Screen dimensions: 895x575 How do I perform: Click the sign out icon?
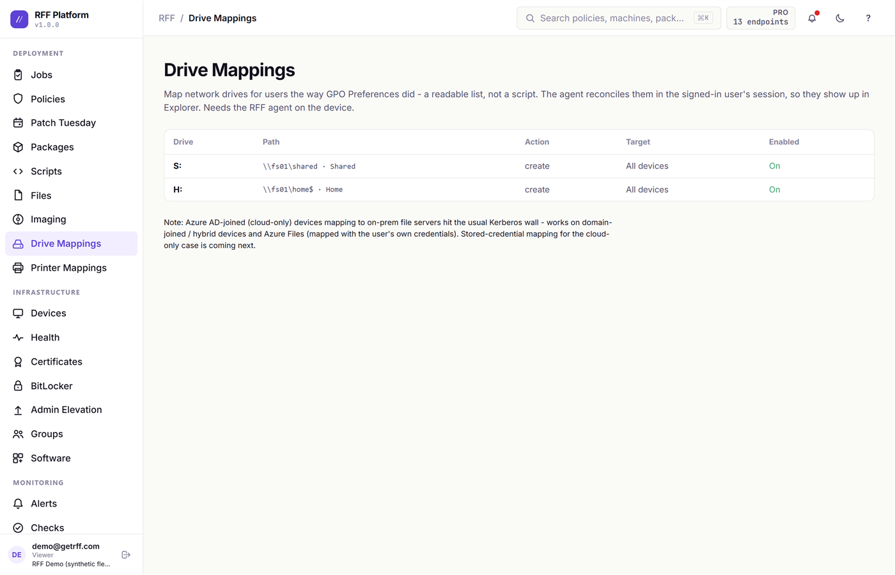tap(126, 555)
